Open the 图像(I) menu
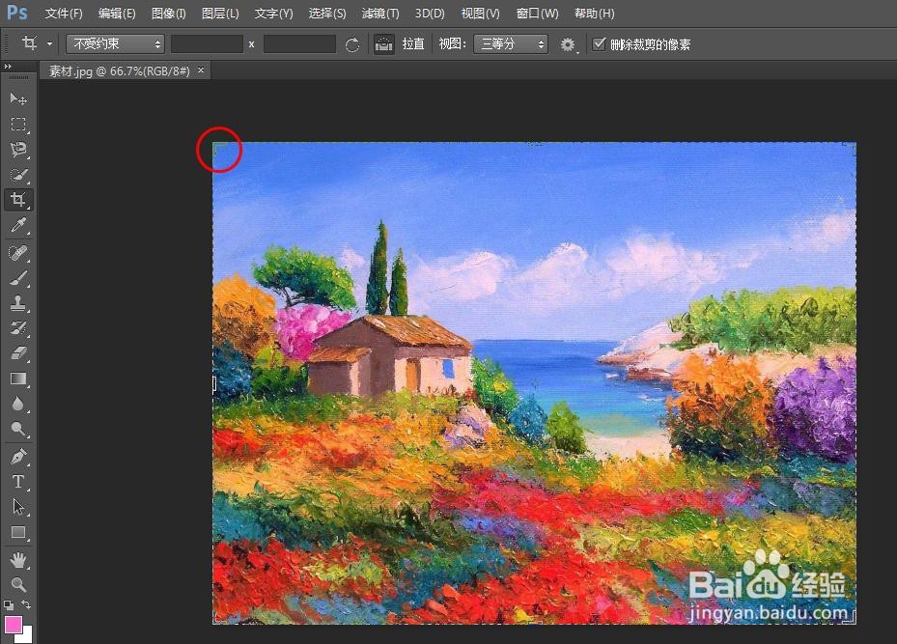The width and height of the screenshot is (897, 644). [169, 14]
